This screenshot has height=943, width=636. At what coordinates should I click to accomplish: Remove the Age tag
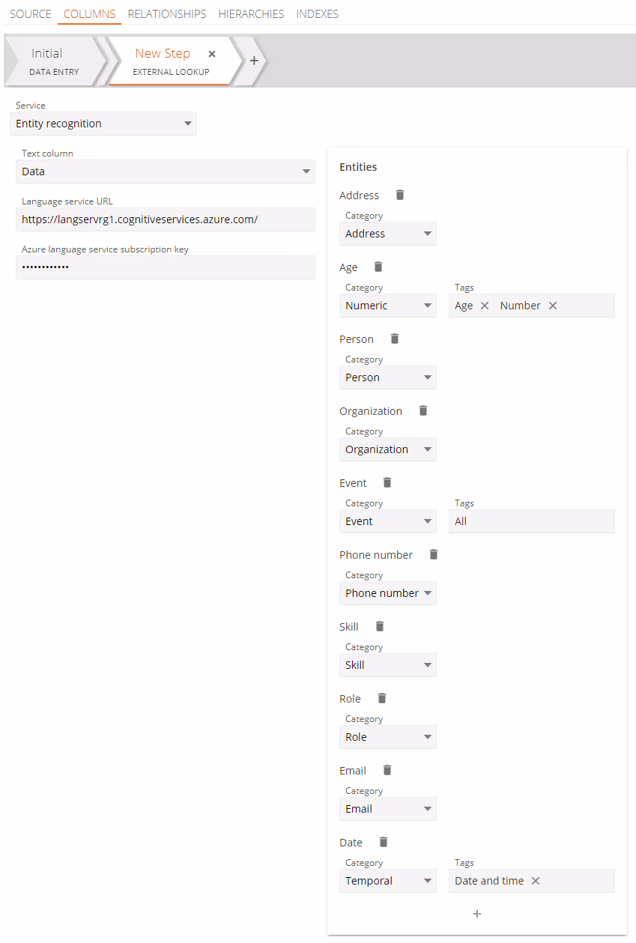[485, 306]
